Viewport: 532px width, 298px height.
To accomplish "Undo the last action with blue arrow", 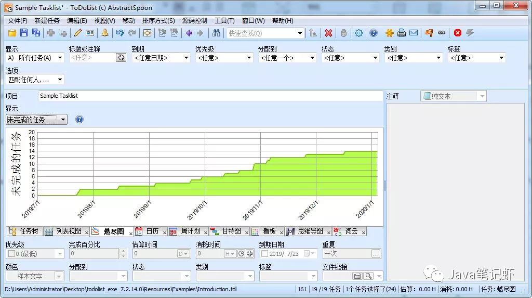I will tap(120, 33).
